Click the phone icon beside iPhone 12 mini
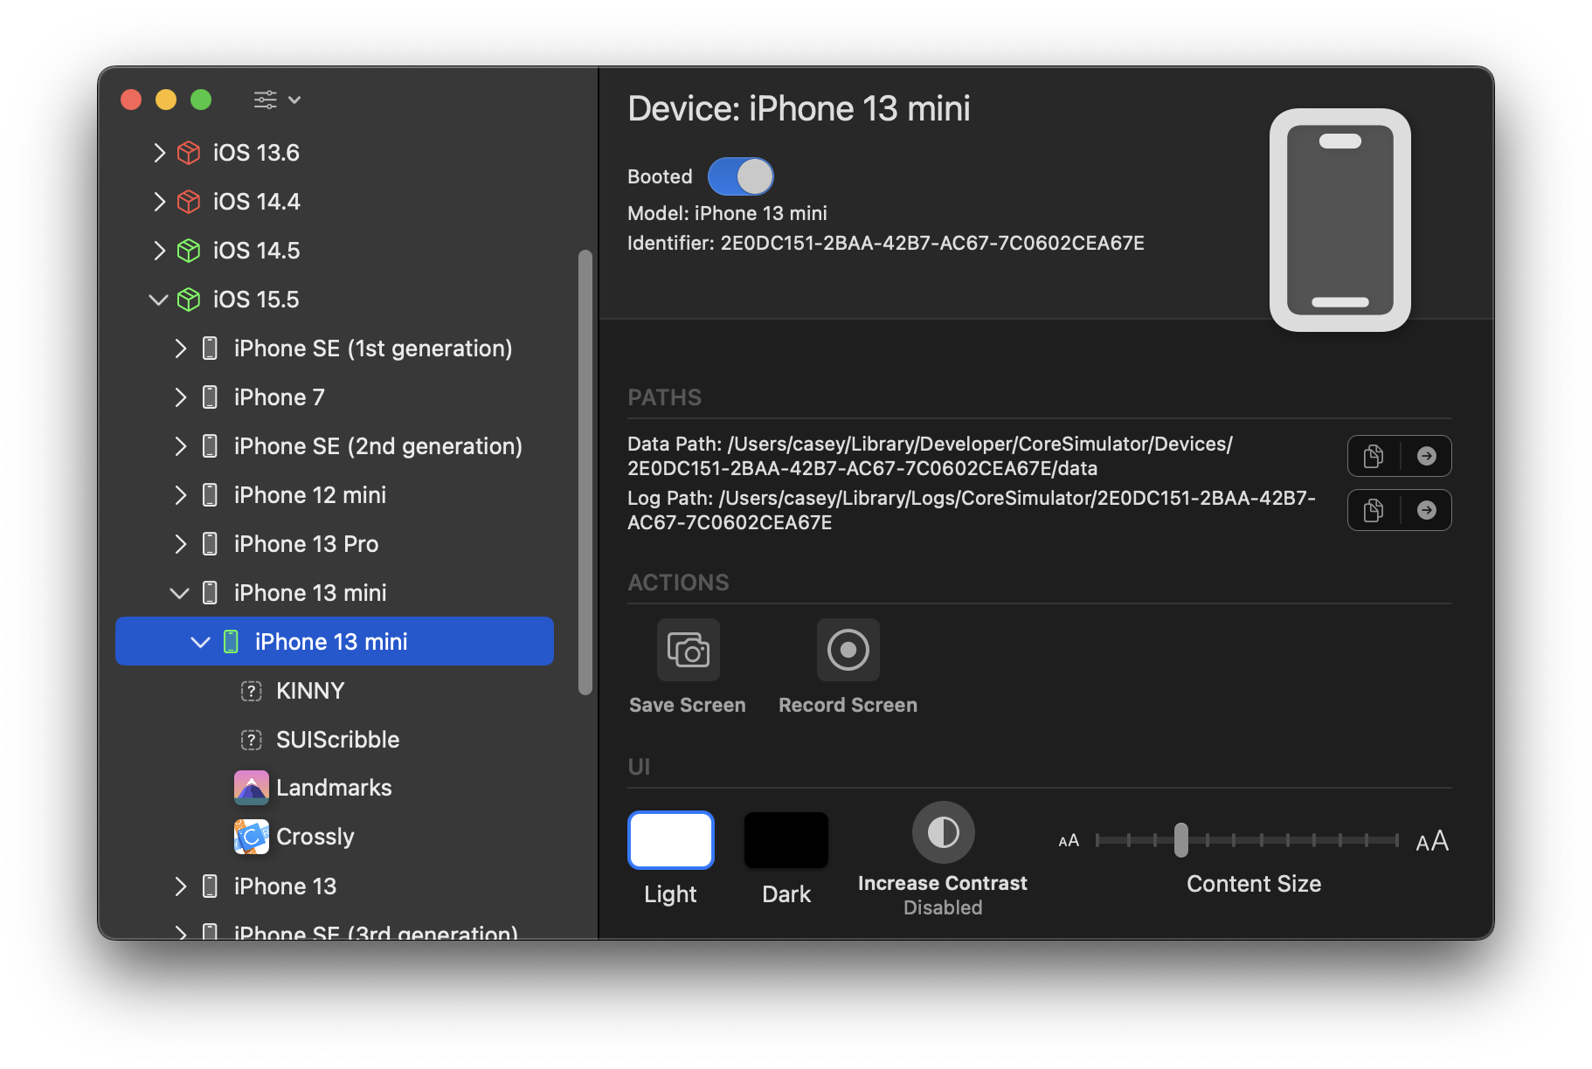 [210, 495]
